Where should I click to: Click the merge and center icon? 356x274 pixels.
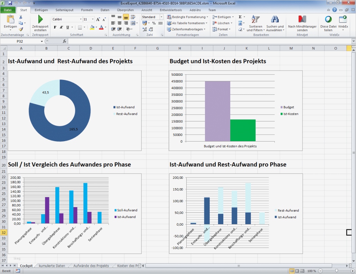pyautogui.click(x=133, y=23)
